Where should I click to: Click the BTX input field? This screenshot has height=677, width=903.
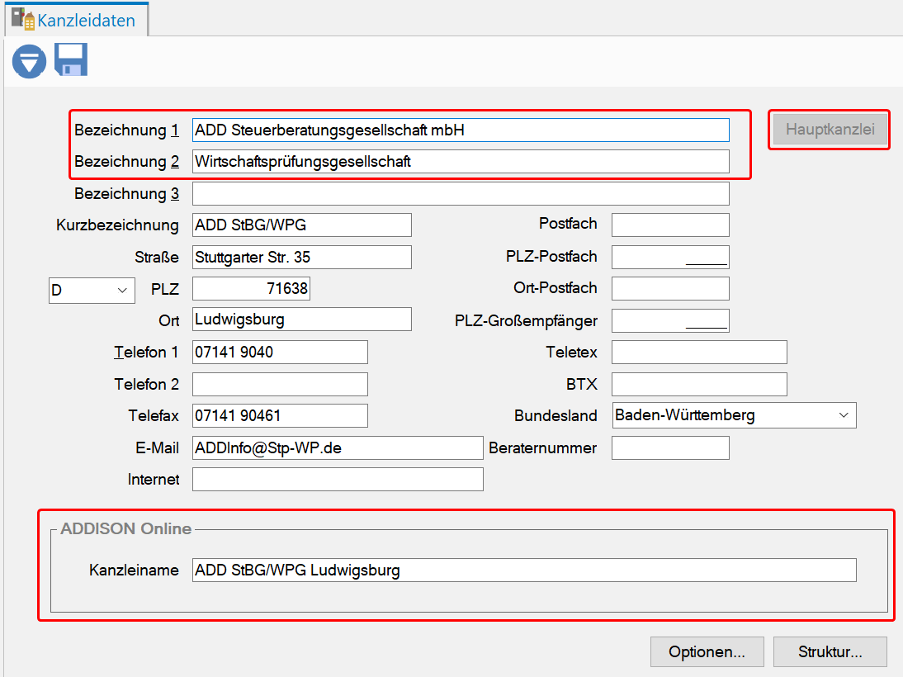pyautogui.click(x=699, y=384)
